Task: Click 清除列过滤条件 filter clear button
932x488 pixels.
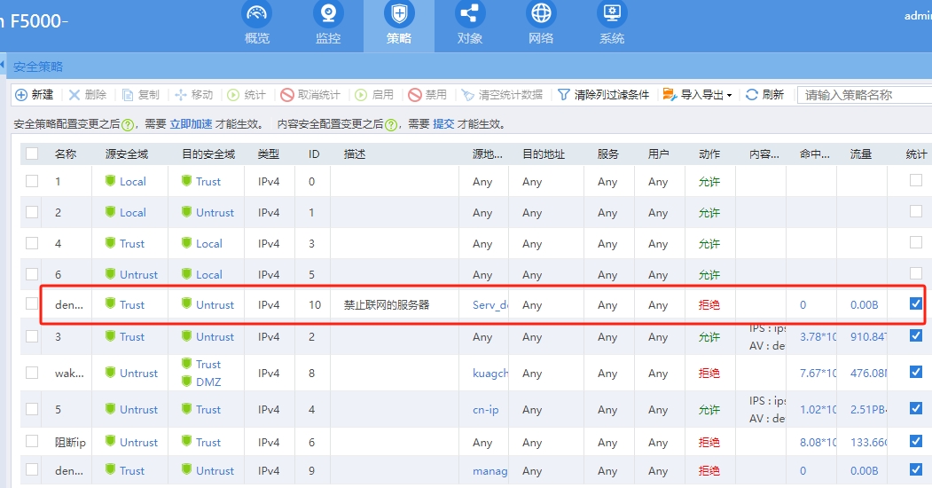Action: [603, 95]
